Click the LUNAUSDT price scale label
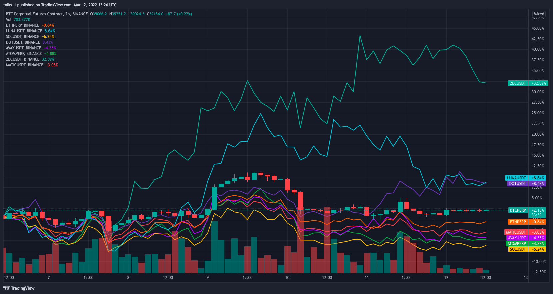The image size is (553, 294). 516,178
